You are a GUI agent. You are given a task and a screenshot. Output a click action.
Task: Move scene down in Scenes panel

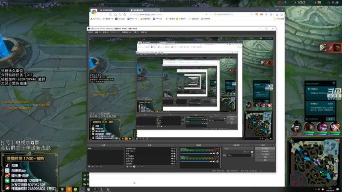click(100, 166)
